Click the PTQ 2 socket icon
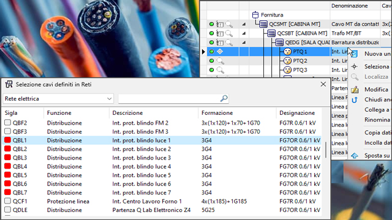This screenshot has height=220, width=392. (287, 61)
